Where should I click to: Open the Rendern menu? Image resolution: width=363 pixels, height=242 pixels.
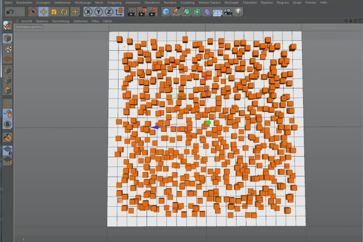pos(170,2)
